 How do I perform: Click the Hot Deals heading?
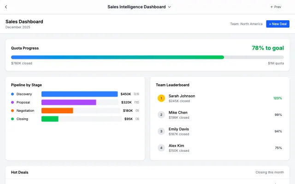pyautogui.click(x=19, y=172)
